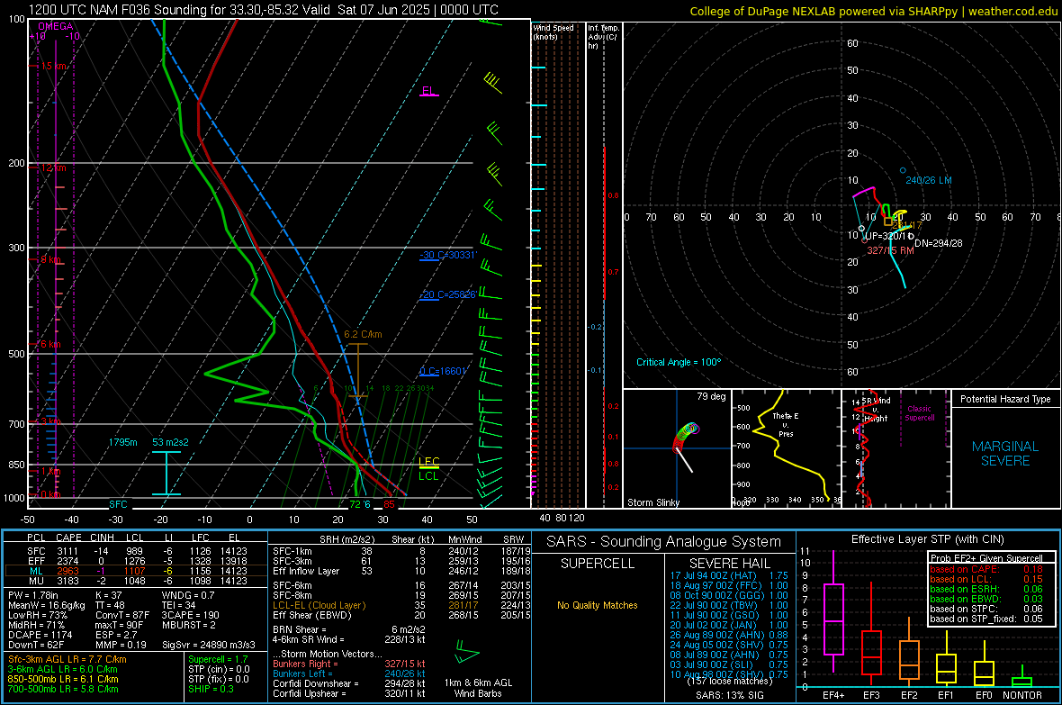Click the DCAPE = 1174 value

pos(40,635)
